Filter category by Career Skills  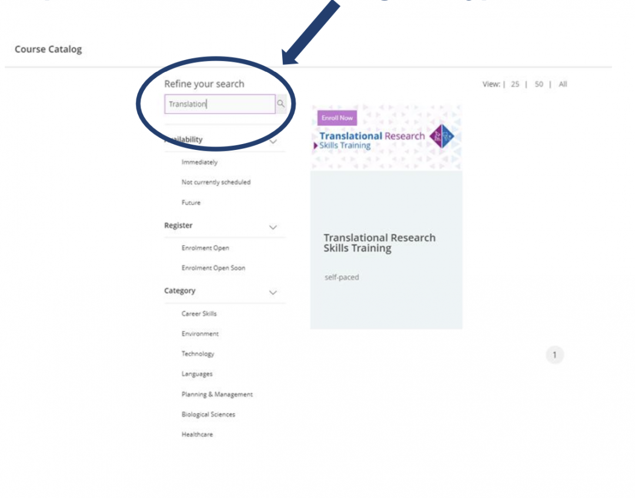pos(199,314)
